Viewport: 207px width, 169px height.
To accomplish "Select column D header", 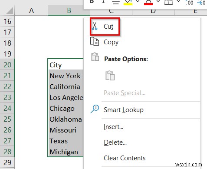I will click(153, 12).
